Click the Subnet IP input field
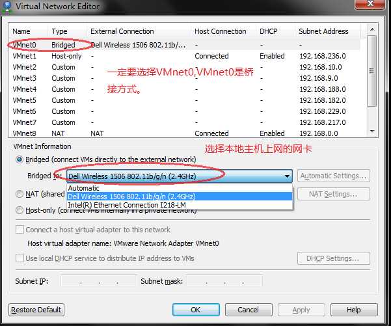This screenshot has height=326, width=391. 98,281
